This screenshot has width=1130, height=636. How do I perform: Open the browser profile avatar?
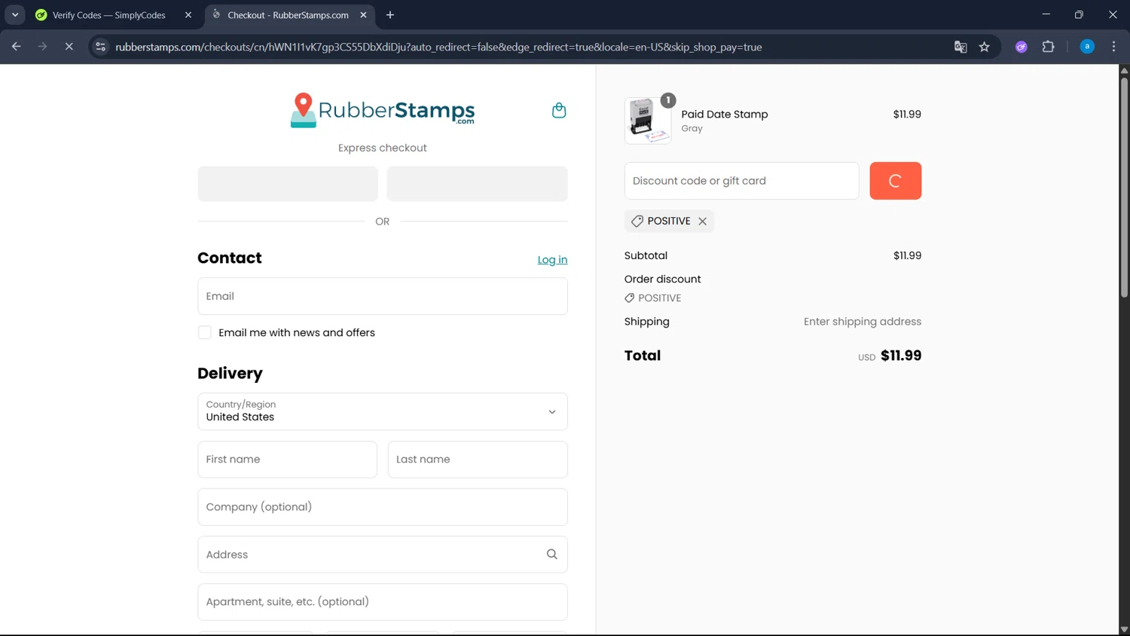[1087, 47]
